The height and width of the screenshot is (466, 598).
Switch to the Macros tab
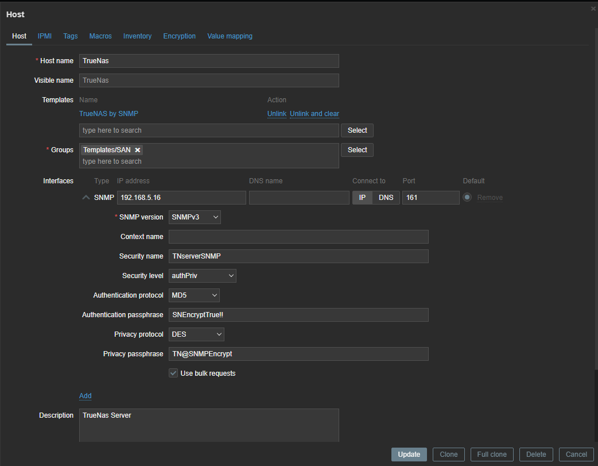click(100, 36)
